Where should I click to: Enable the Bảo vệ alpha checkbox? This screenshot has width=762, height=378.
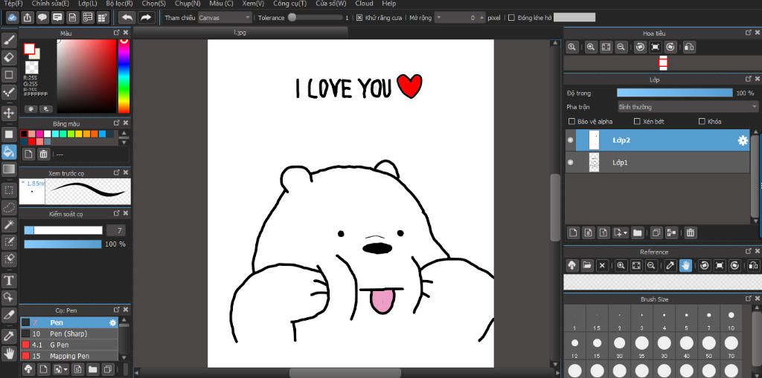point(571,121)
